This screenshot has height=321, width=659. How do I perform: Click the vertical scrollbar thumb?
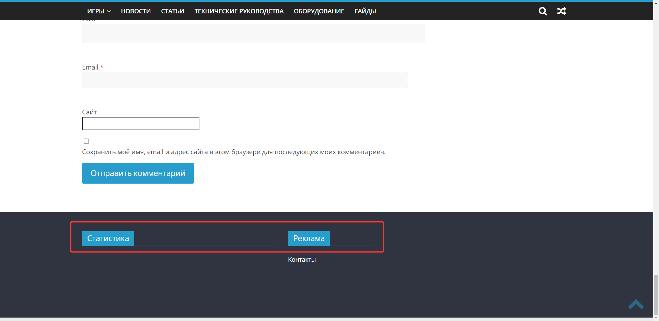[x=656, y=295]
